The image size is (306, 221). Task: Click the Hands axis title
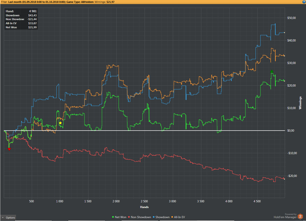[144, 207]
